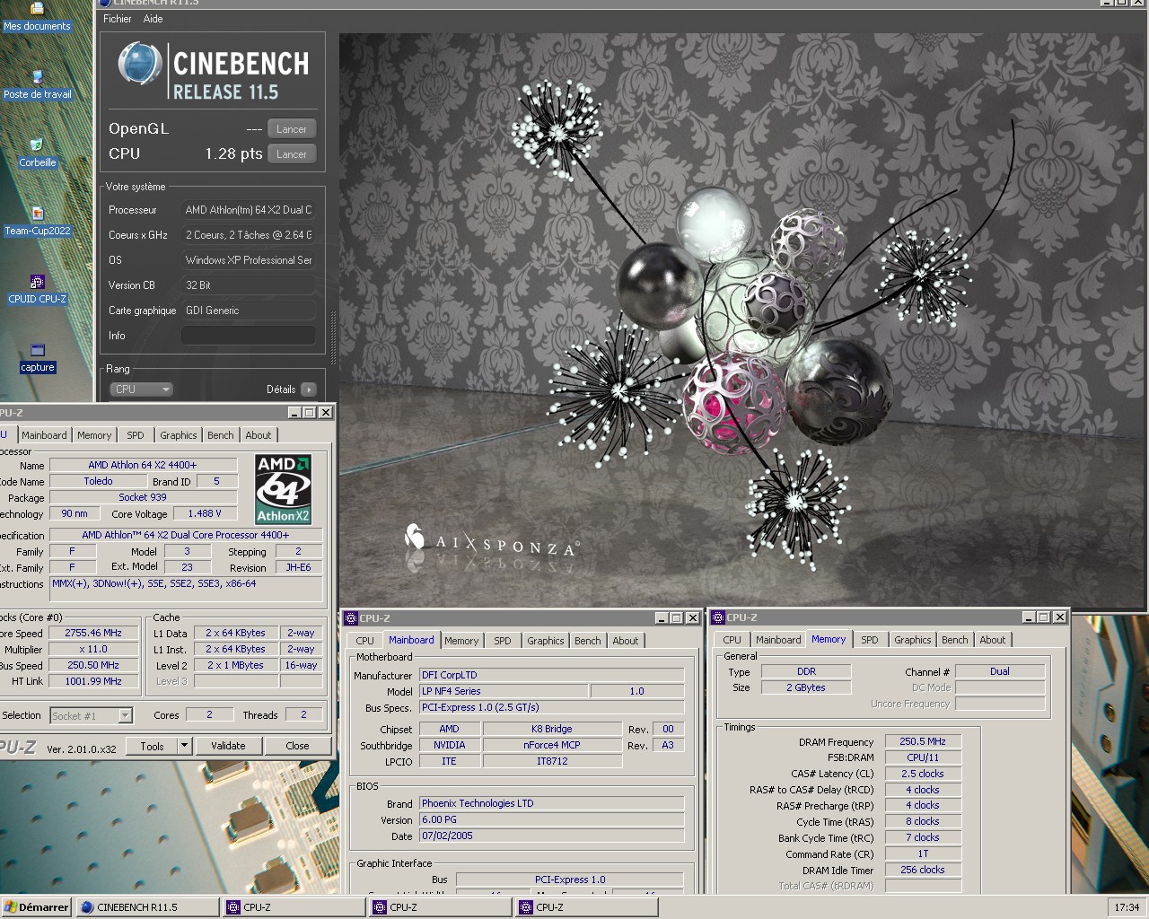Viewport: 1149px width, 919px height.
Task: Click the AMD Athlon 64 X2 logo
Action: point(283,489)
